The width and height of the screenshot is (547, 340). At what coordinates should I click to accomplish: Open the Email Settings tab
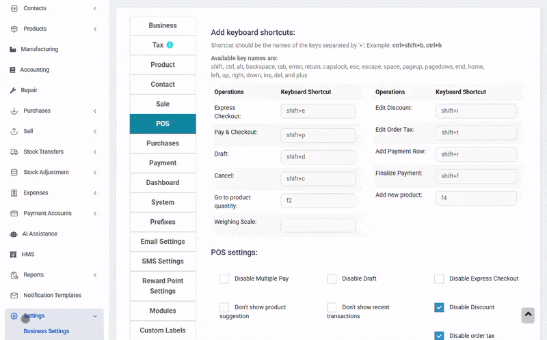(163, 242)
